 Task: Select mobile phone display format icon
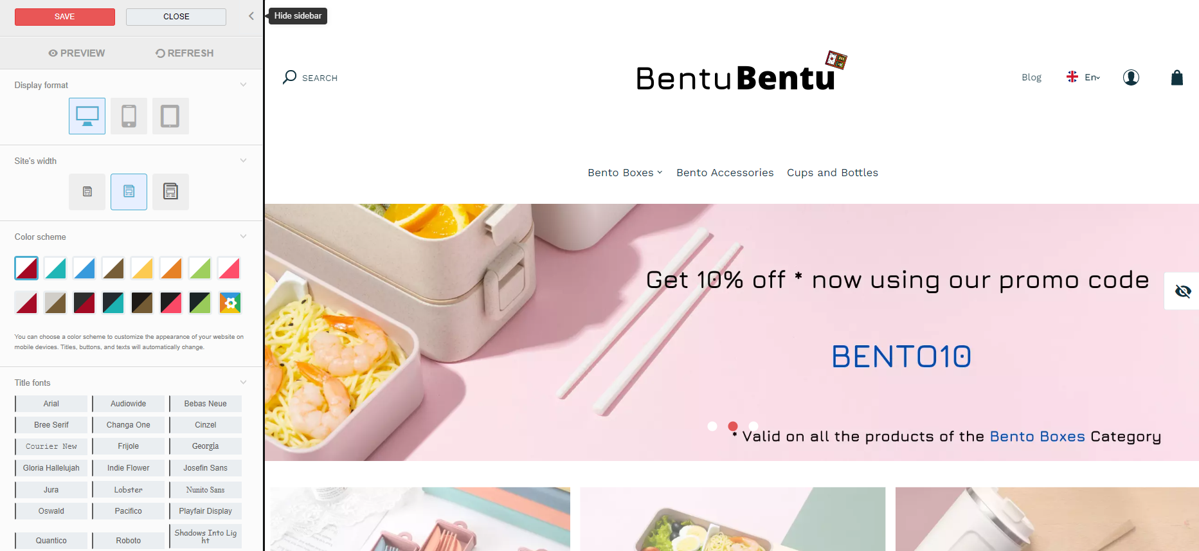click(129, 116)
